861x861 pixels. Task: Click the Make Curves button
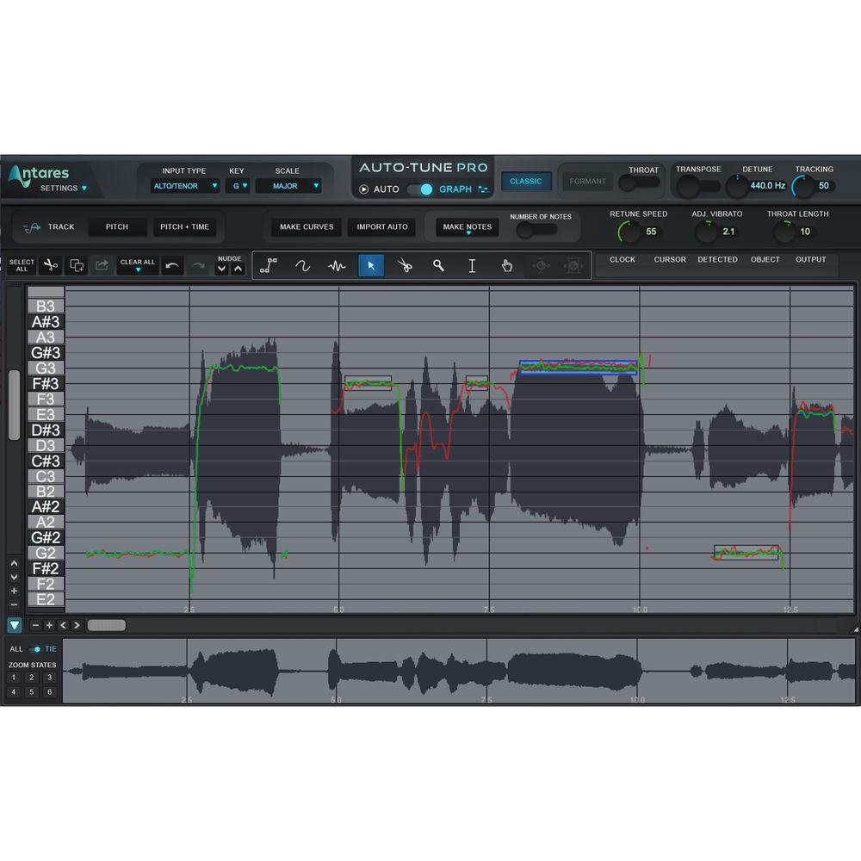click(x=306, y=226)
